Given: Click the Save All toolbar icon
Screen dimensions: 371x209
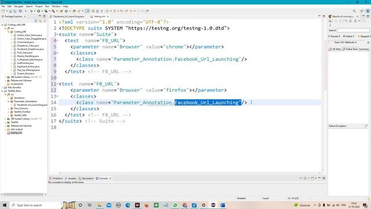Looking at the screenshot, I should pos(15,11).
